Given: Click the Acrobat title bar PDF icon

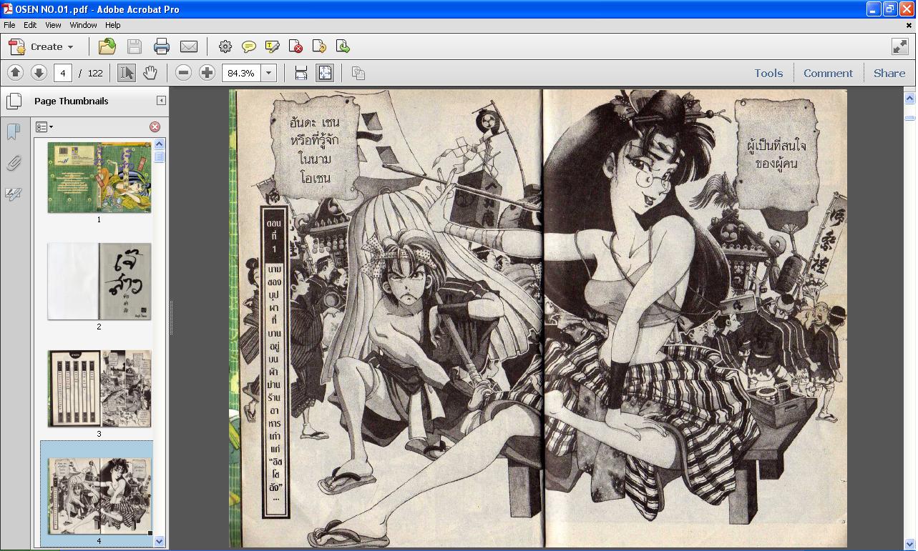Looking at the screenshot, I should 7,9.
